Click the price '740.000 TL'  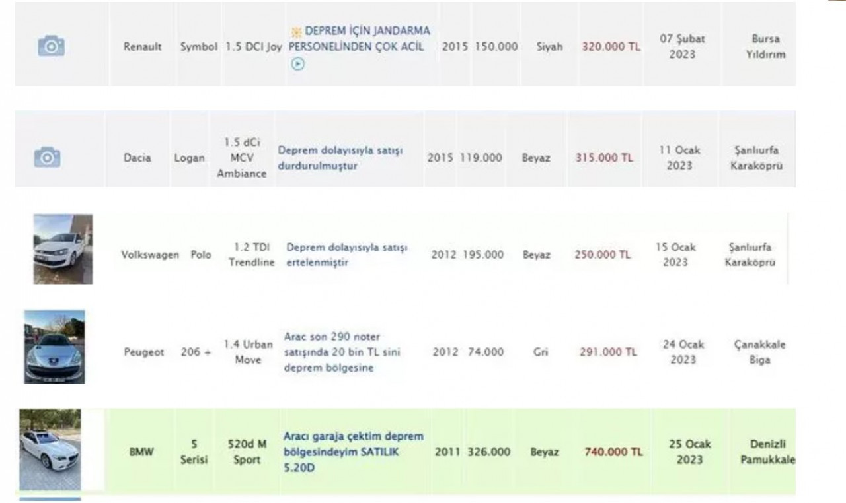(613, 453)
